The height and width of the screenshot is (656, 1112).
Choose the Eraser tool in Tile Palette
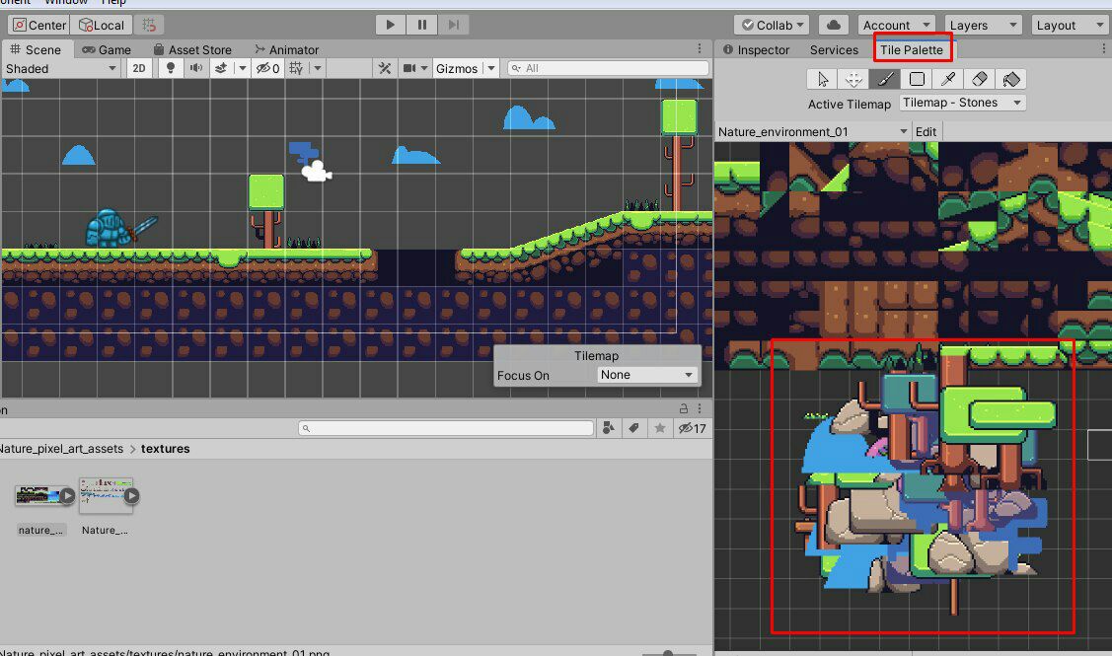click(x=980, y=80)
